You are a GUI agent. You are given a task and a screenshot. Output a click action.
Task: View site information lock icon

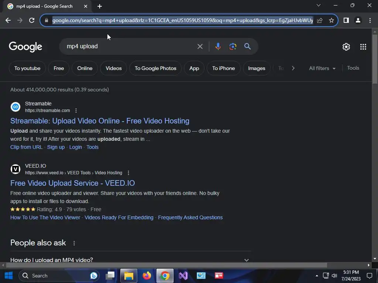[47, 21]
